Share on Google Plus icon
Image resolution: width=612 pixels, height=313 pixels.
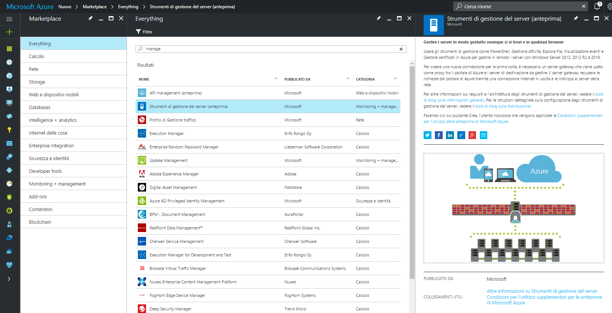point(472,135)
